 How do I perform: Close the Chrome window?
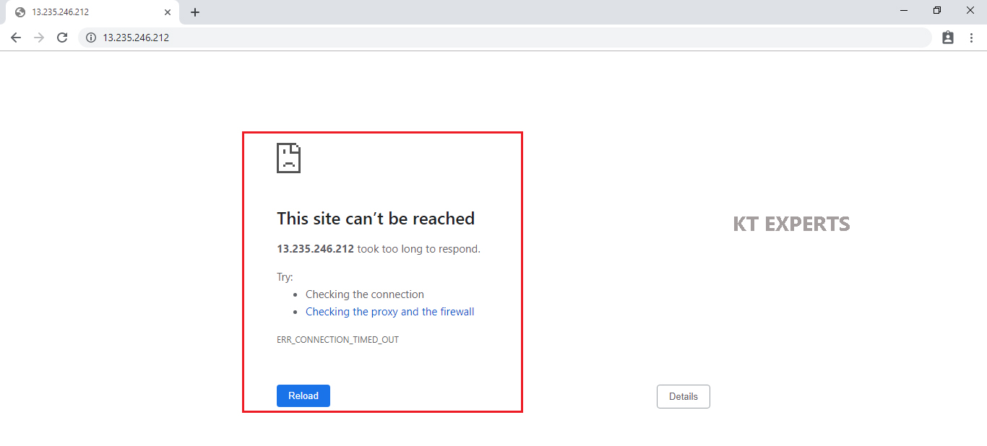pyautogui.click(x=970, y=11)
